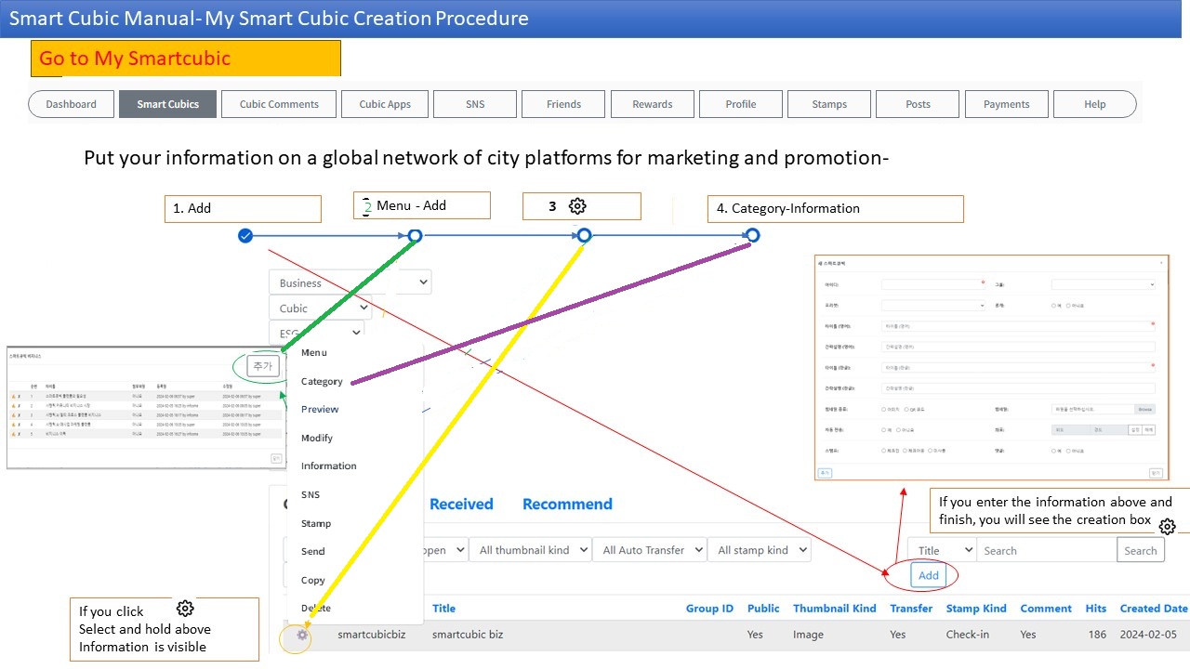
Task: Click the Add button under search
Action: 928,575
